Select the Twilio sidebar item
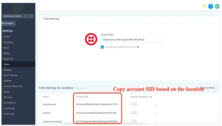This screenshot has height=126, width=222. pyautogui.click(x=19, y=64)
